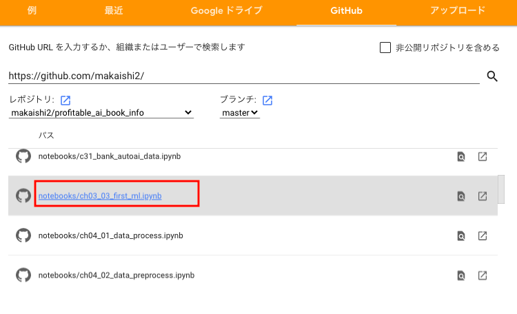Open the Google ドライブ tab
This screenshot has width=517, height=314.
point(227,10)
